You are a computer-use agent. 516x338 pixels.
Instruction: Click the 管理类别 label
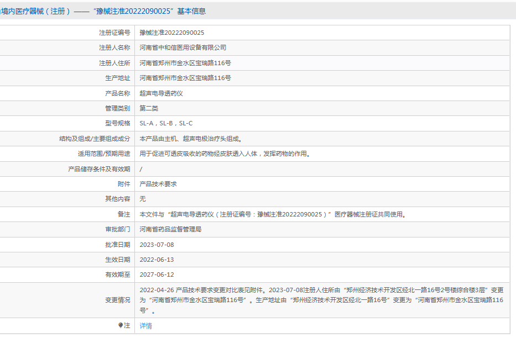click(x=117, y=108)
